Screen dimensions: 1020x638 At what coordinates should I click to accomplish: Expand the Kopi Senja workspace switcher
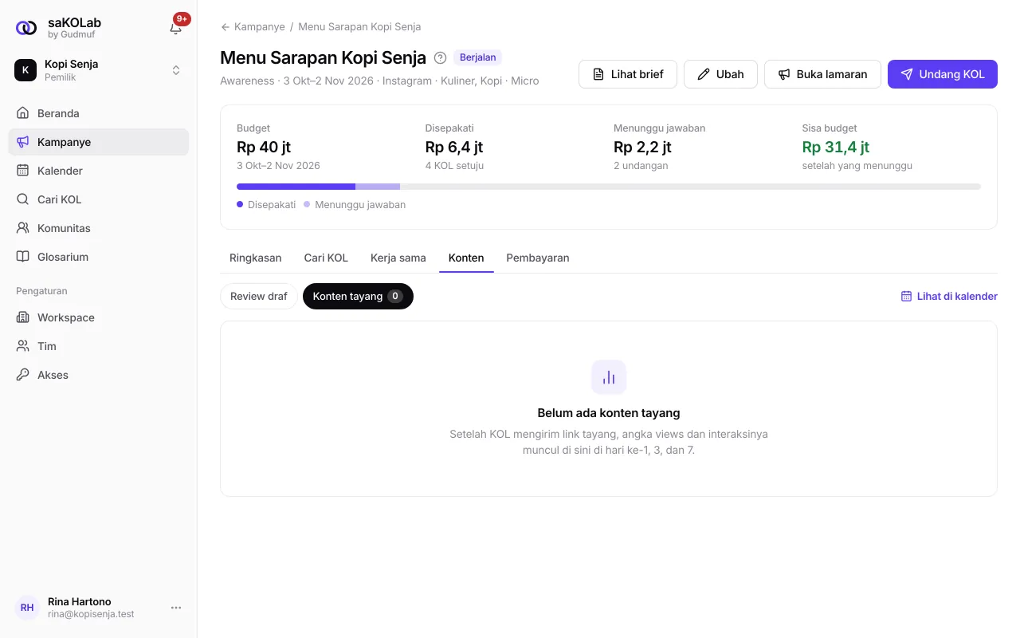click(x=99, y=70)
